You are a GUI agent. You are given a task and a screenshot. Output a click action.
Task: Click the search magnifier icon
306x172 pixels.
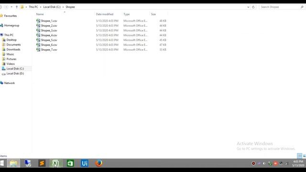302,7
